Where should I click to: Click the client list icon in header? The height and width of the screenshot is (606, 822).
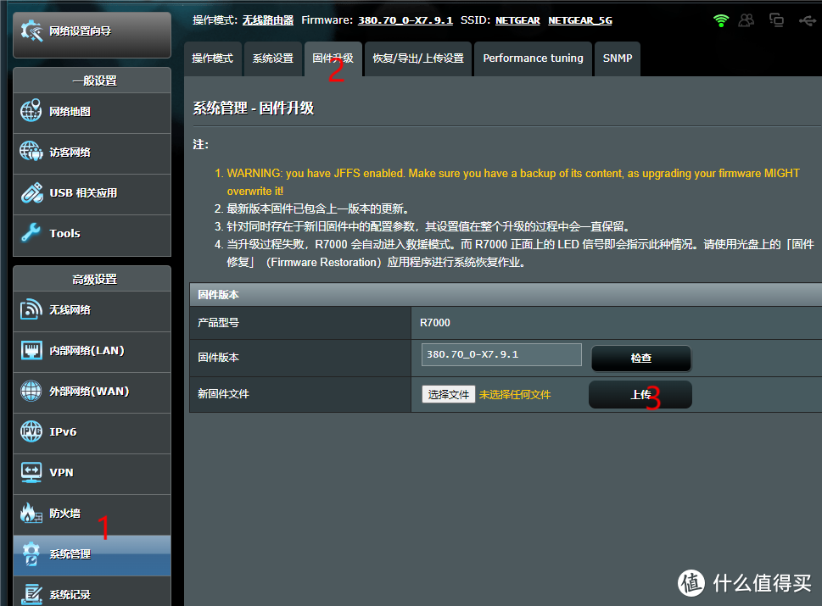pyautogui.click(x=747, y=19)
